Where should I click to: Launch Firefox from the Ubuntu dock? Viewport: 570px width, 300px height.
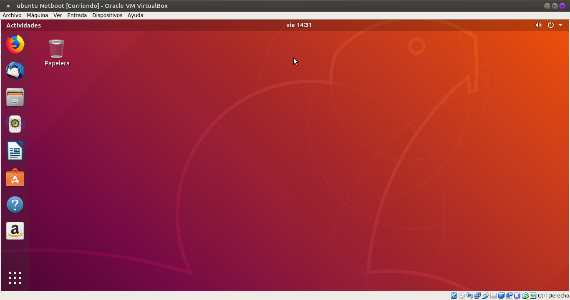pos(15,44)
